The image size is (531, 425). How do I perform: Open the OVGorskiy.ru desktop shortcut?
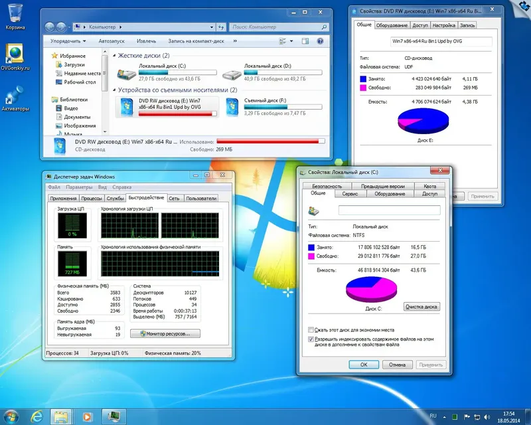15,57
